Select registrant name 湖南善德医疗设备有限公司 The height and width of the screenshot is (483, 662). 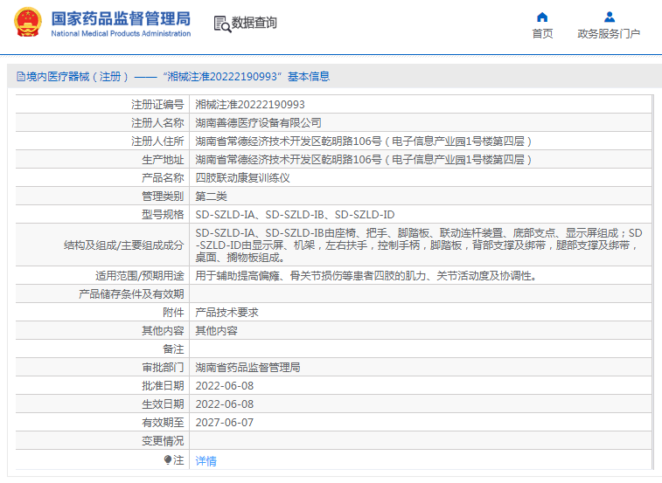click(x=258, y=123)
